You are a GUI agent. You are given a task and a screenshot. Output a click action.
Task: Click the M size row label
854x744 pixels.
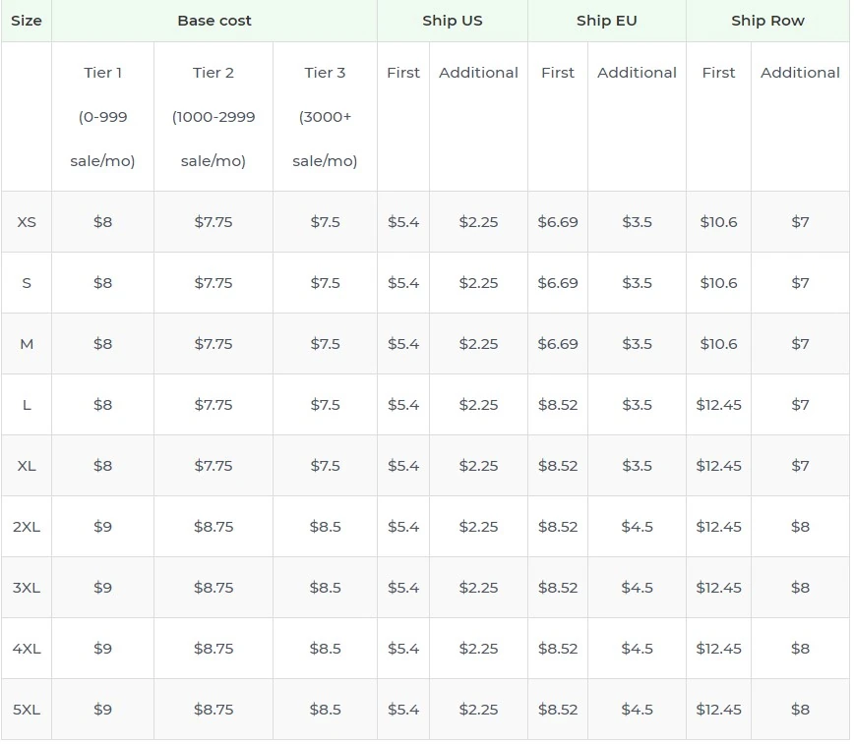[27, 343]
